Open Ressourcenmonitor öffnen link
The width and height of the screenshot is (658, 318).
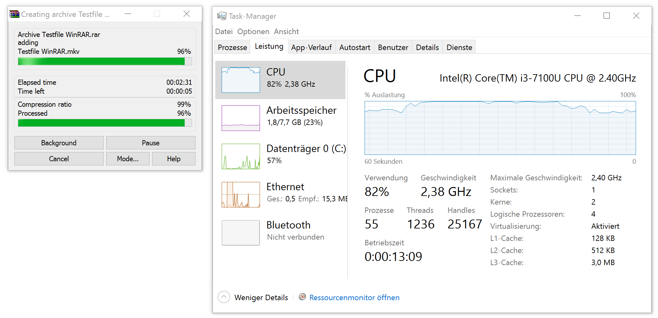(x=354, y=297)
